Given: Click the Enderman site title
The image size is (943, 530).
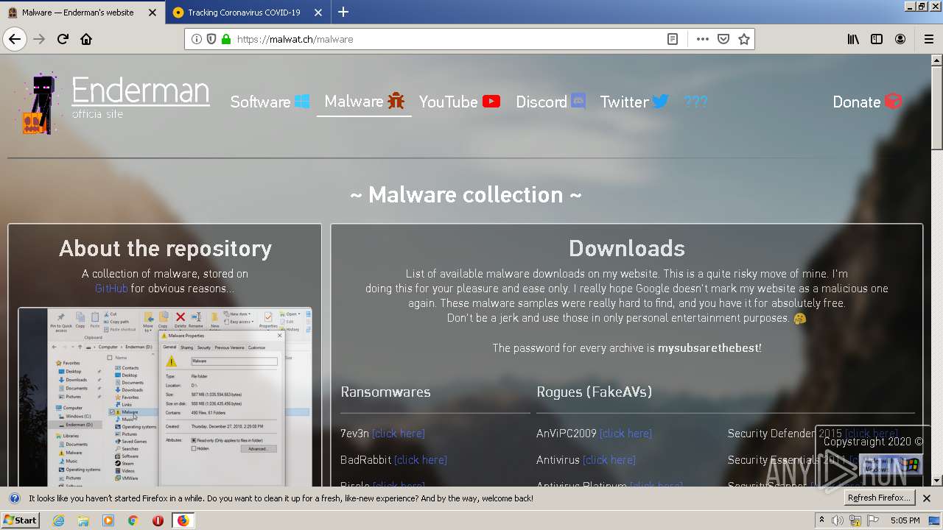Looking at the screenshot, I should [x=140, y=91].
